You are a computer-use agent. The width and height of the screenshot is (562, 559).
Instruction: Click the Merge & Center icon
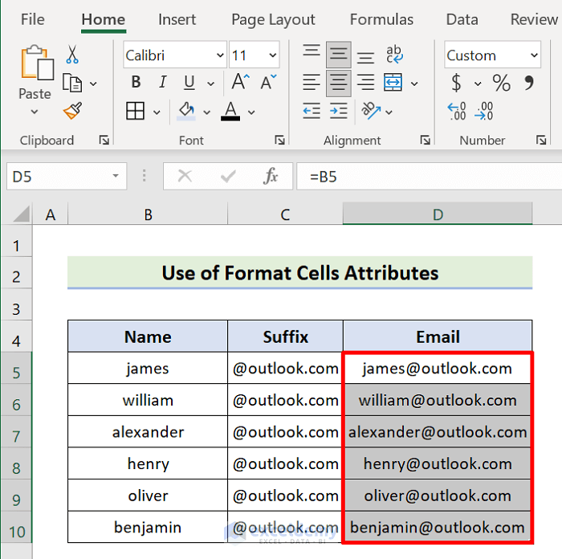coord(393,83)
